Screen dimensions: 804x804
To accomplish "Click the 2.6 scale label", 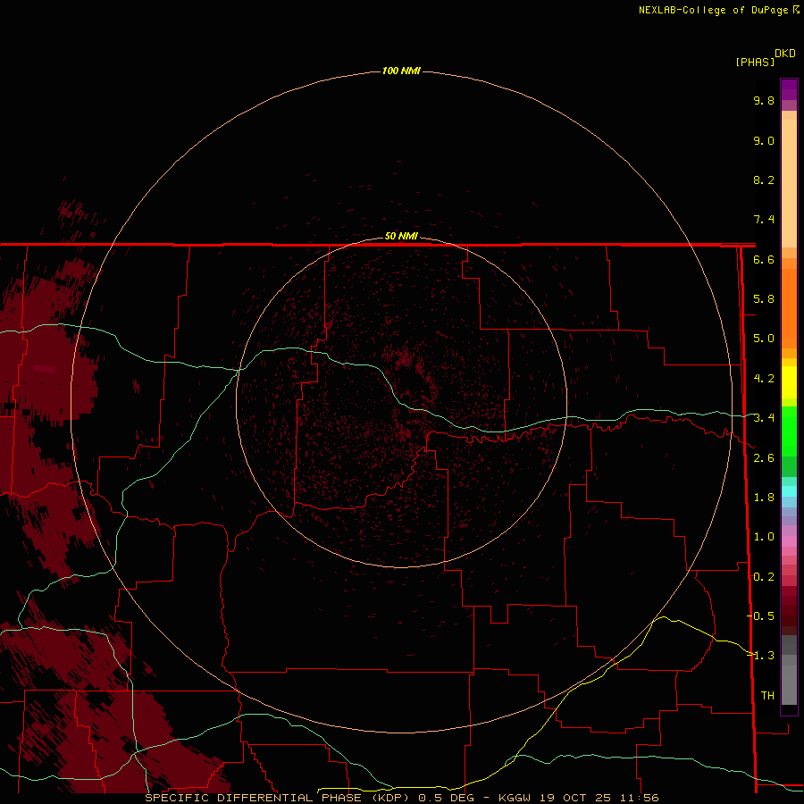I will (x=764, y=458).
